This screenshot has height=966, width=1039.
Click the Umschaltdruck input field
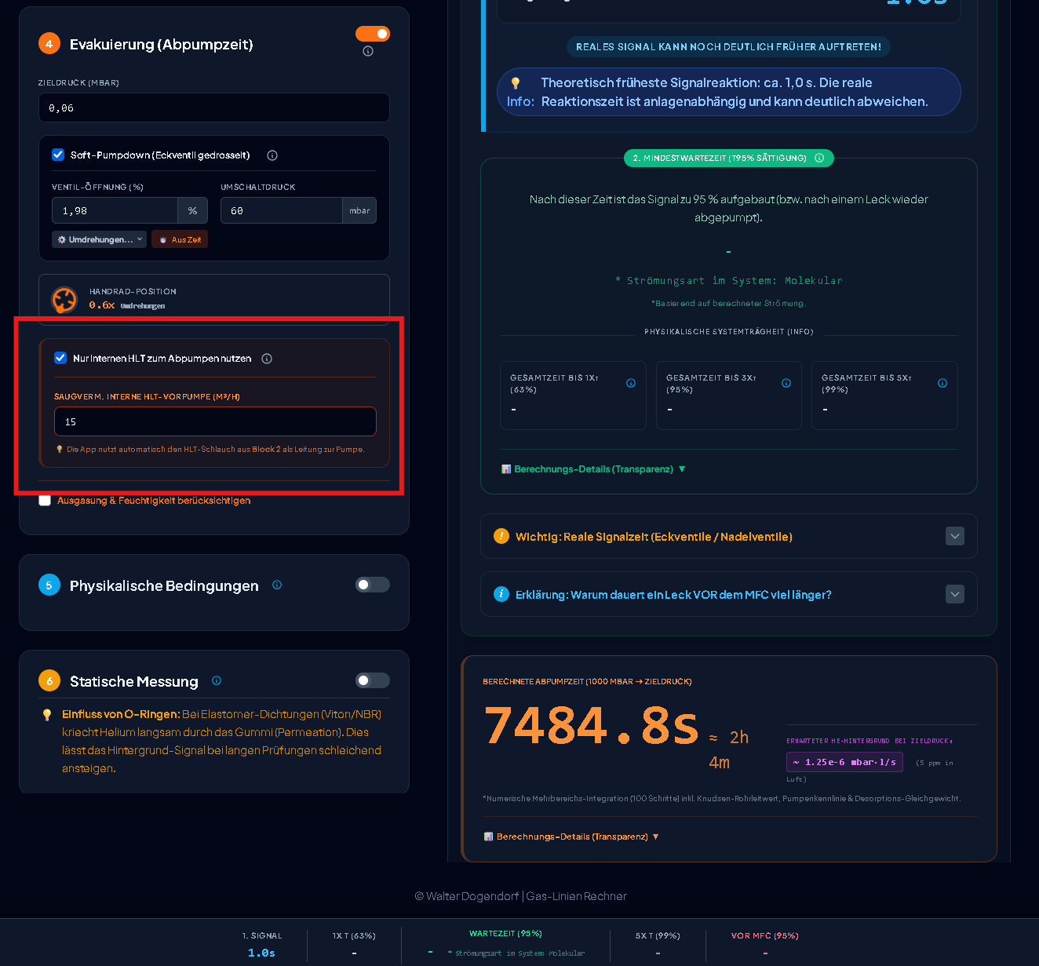281,210
